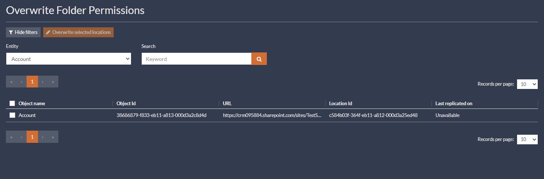Select page 1 in bottom pagination
The image size is (544, 179).
coord(32,137)
